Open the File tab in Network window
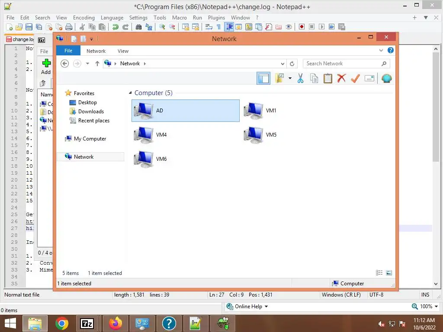This screenshot has width=443, height=332. [68, 51]
